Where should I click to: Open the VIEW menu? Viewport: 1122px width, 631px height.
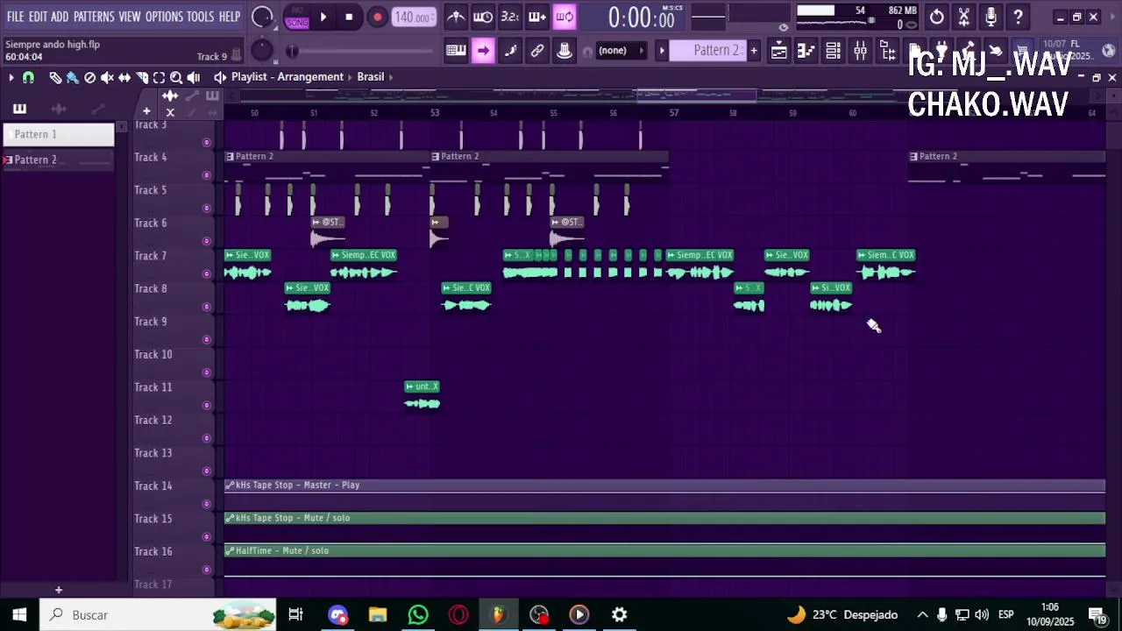click(130, 17)
